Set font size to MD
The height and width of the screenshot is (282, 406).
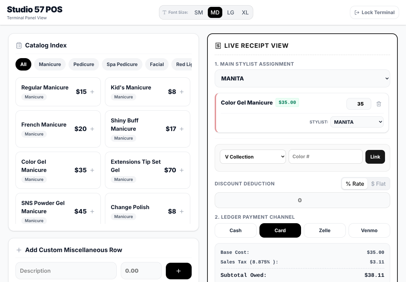click(215, 12)
